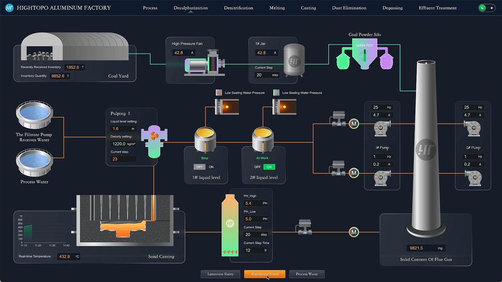
Task: Select the Pulping 1 valve fan icon
Action: click(x=154, y=142)
